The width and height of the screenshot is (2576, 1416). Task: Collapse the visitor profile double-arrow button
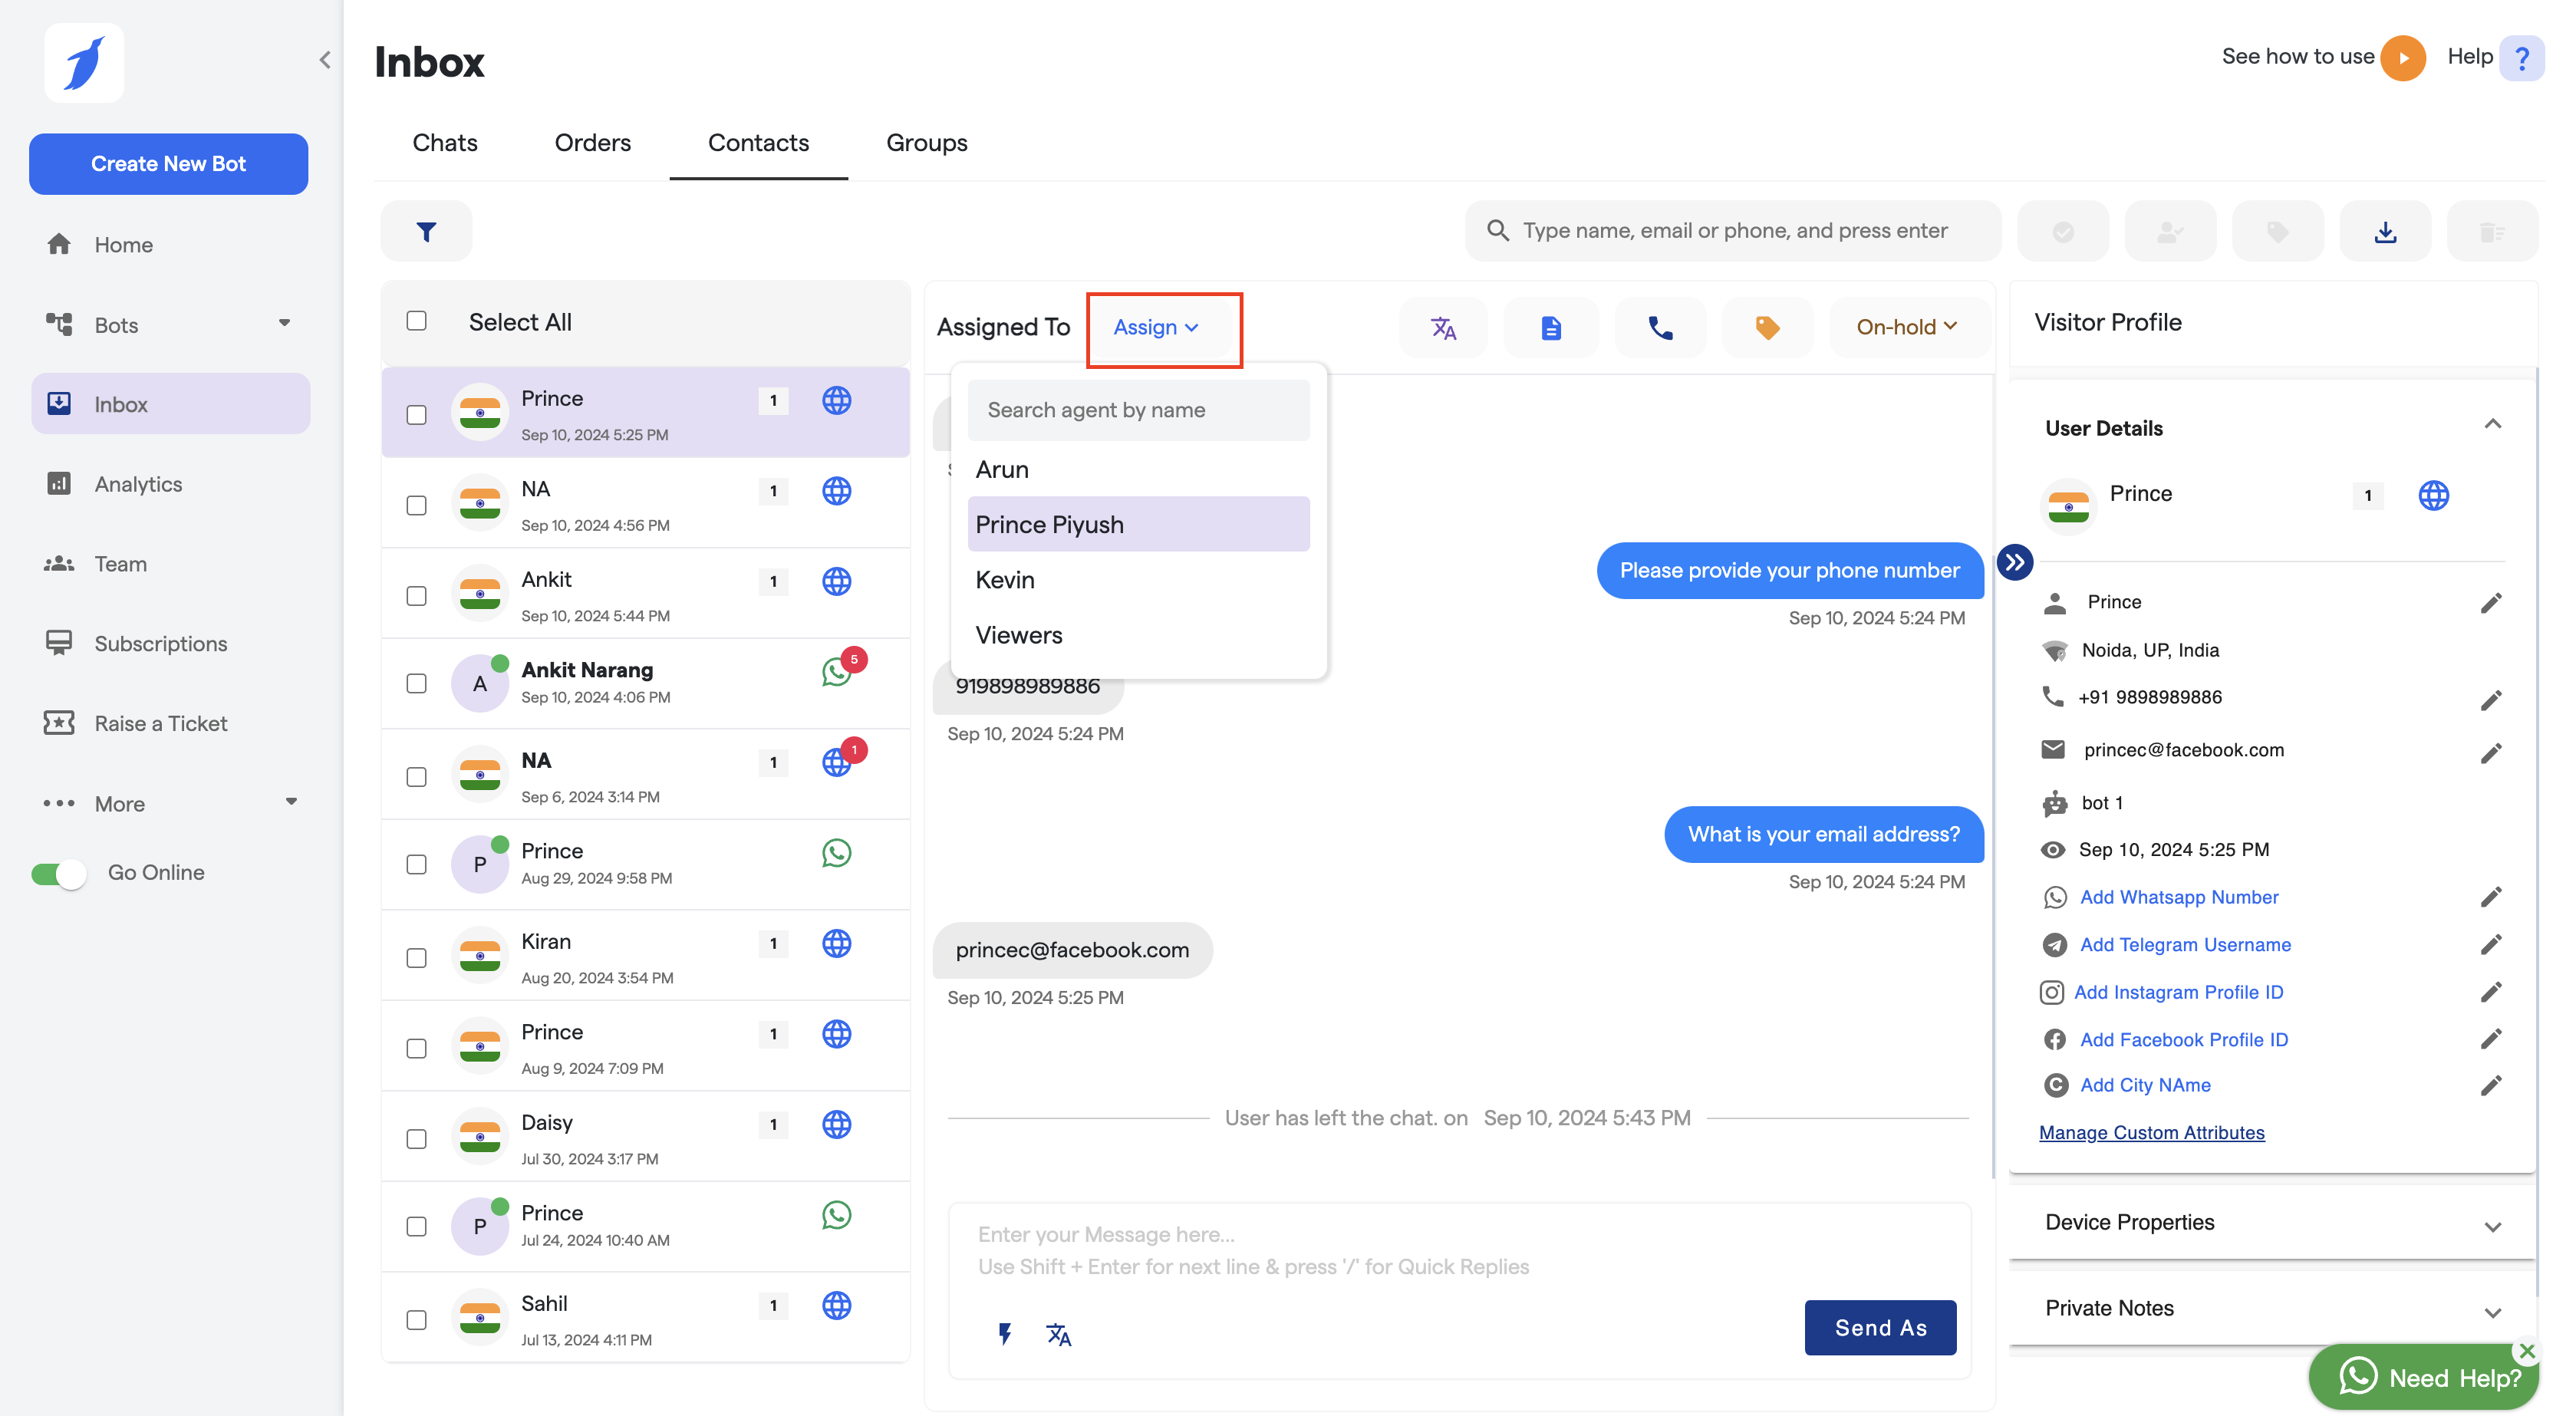pyautogui.click(x=2014, y=562)
